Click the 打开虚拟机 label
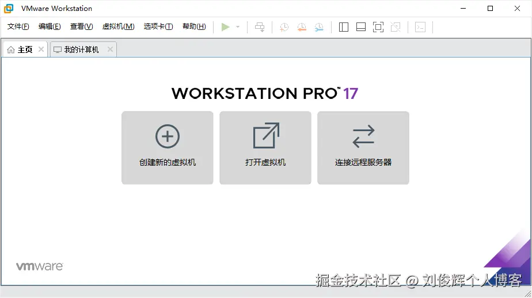The image size is (532, 298). (x=265, y=162)
